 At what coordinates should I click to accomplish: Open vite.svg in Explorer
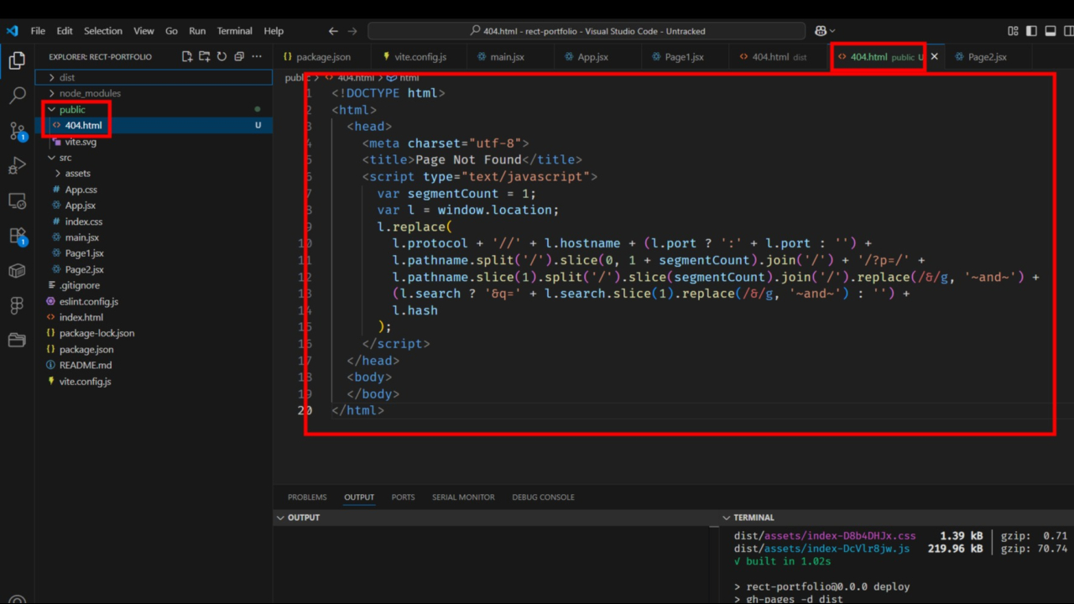coord(154,142)
